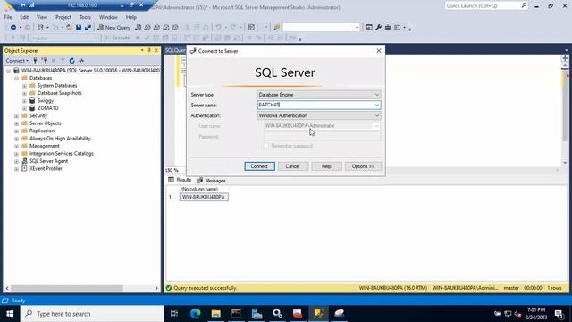Viewport: 572px width, 322px height.
Task: Click the Execute query button
Action: [x=117, y=38]
